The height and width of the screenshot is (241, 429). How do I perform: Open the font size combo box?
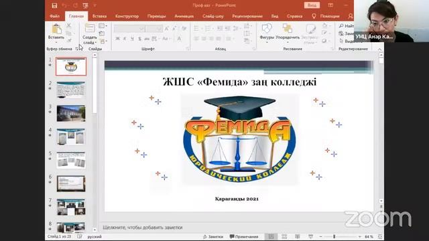154,28
